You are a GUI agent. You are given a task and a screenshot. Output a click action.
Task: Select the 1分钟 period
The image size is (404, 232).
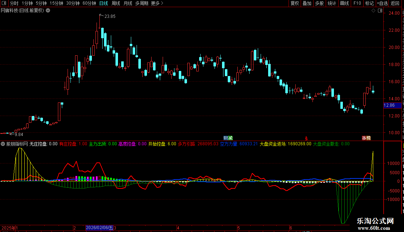pos(27,3)
